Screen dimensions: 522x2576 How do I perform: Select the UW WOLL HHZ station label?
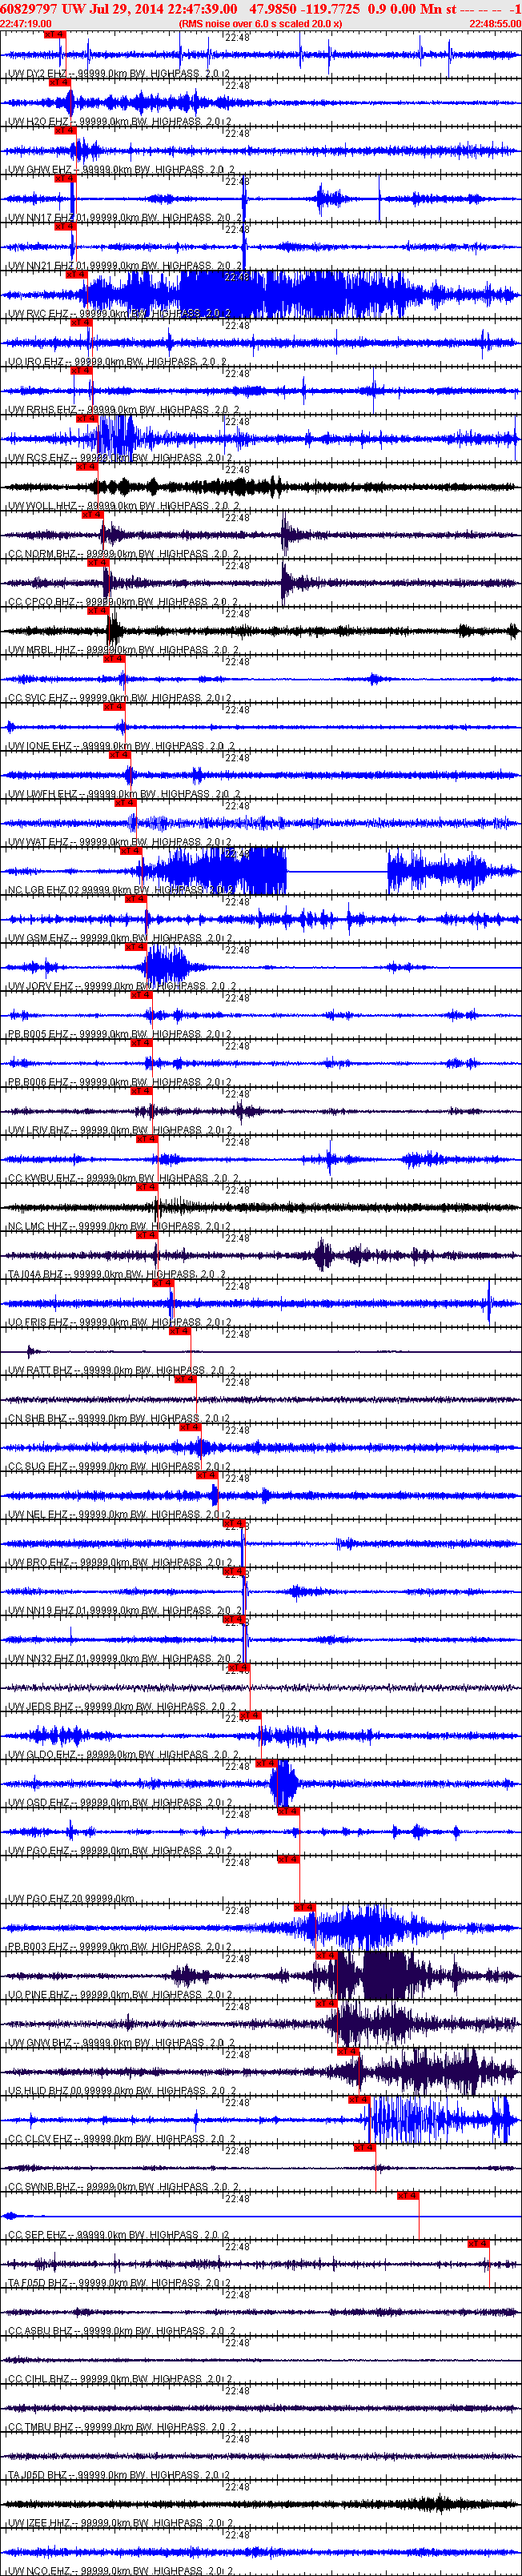tap(123, 506)
